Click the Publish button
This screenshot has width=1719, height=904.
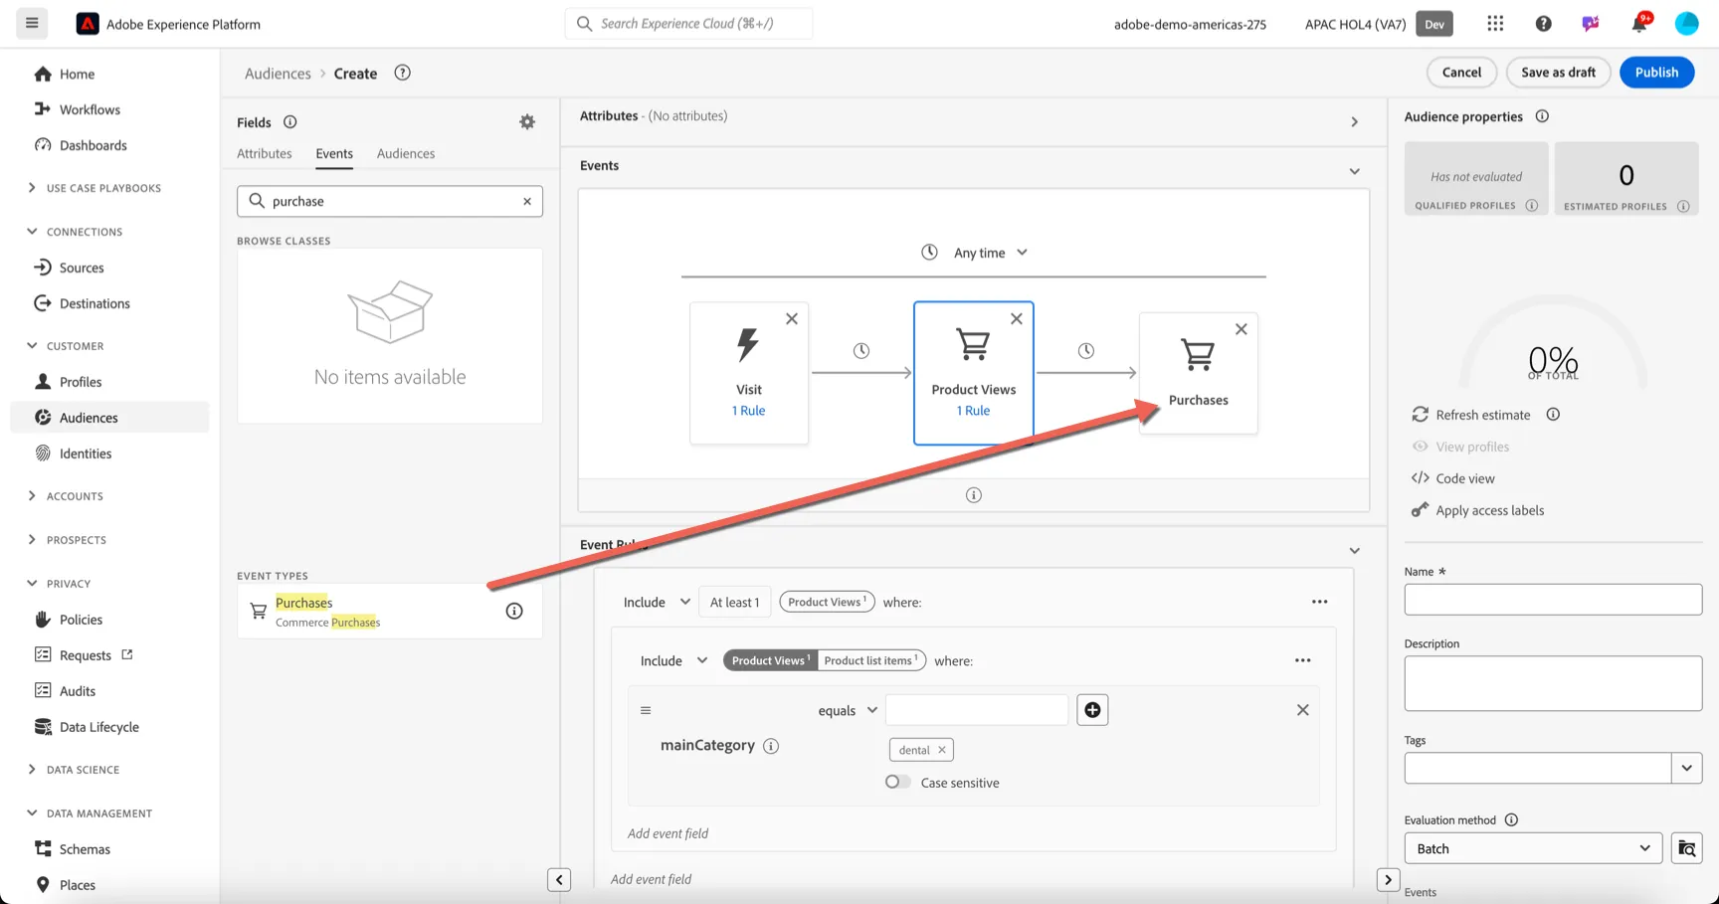tap(1656, 72)
